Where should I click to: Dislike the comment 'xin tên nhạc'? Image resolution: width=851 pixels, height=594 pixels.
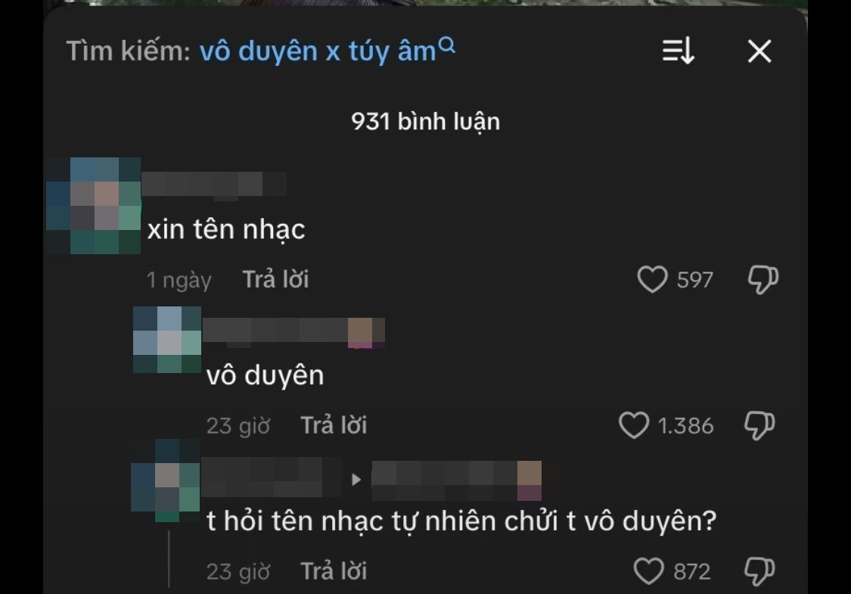click(763, 280)
